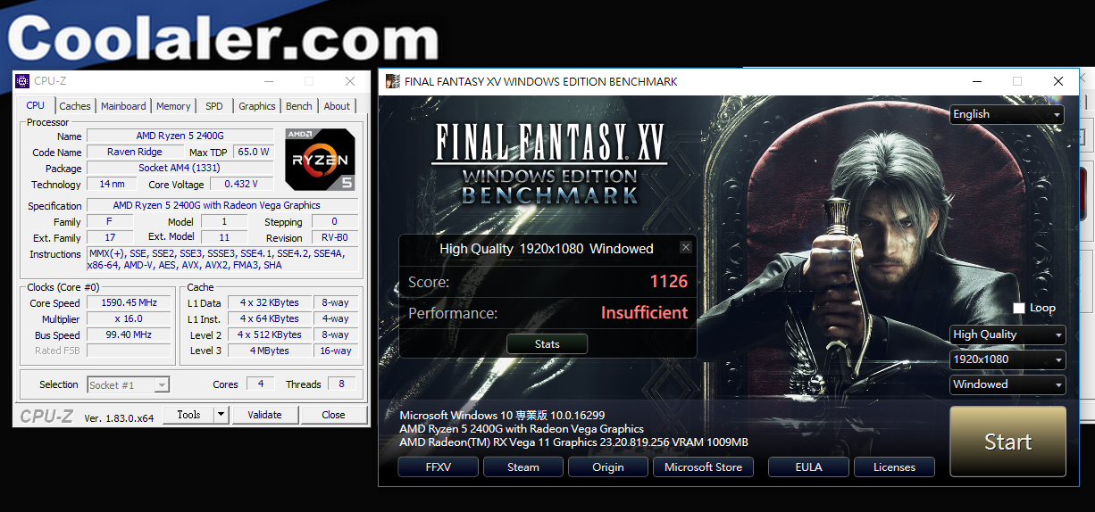Expand the Tools button dropdown arrow
Image resolution: width=1095 pixels, height=512 pixels.
(x=222, y=415)
